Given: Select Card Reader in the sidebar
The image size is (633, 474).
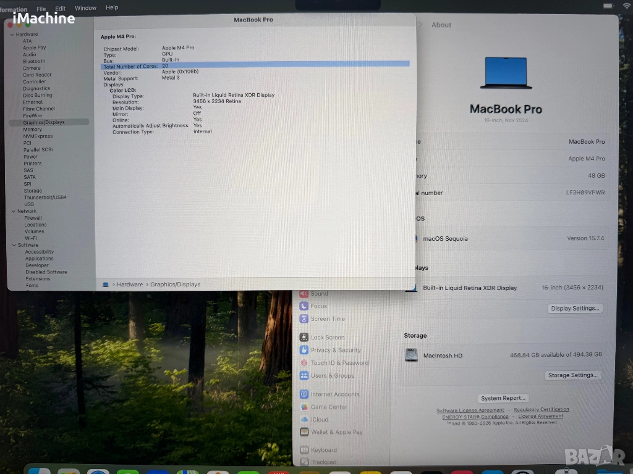Looking at the screenshot, I should click(37, 75).
